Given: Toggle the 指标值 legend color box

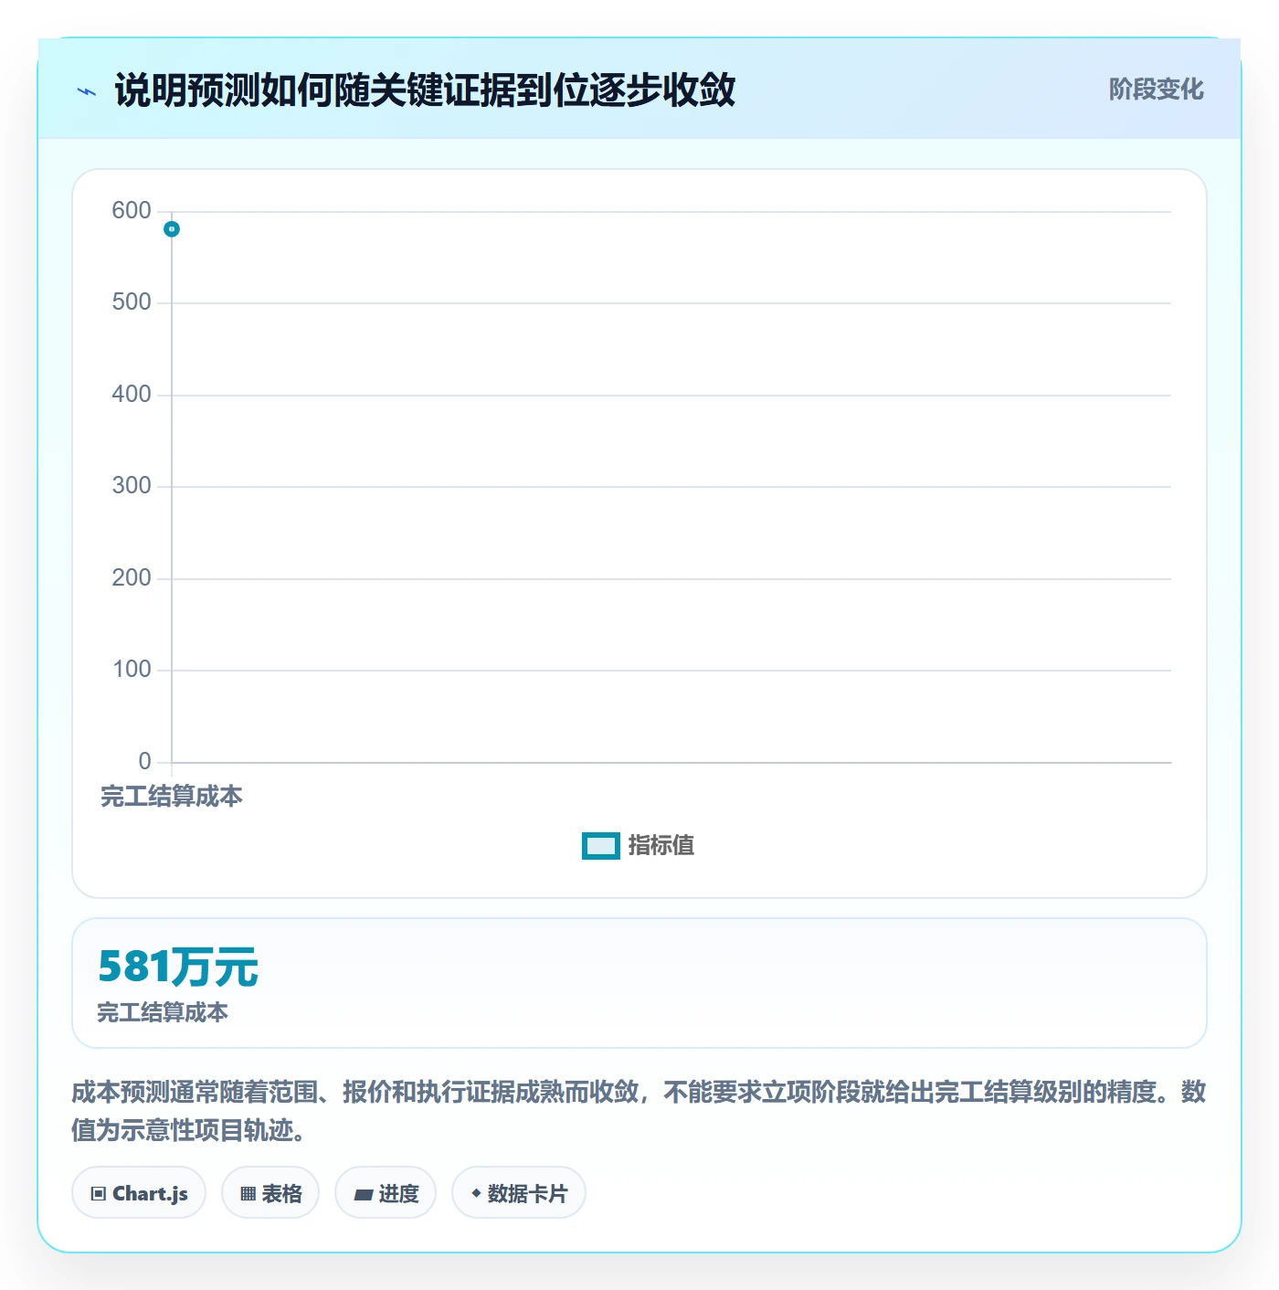Looking at the screenshot, I should pyautogui.click(x=601, y=846).
